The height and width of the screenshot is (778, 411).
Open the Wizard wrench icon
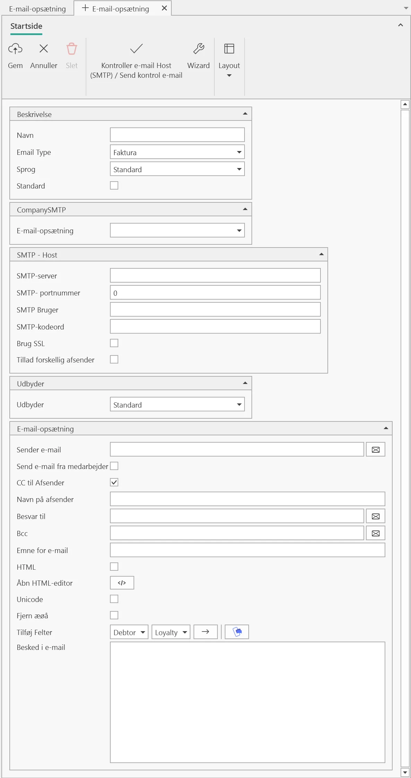point(199,49)
